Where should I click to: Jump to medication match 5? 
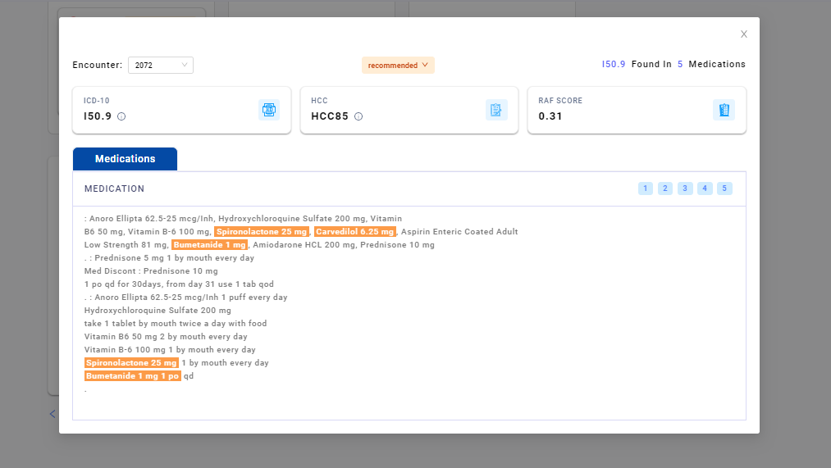click(x=724, y=189)
